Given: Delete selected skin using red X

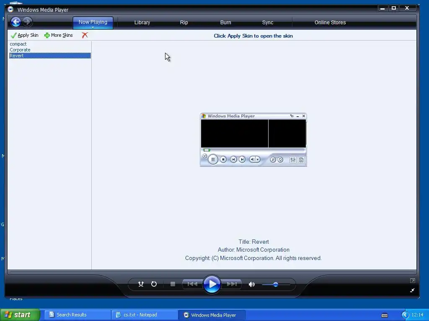Looking at the screenshot, I should coord(85,35).
